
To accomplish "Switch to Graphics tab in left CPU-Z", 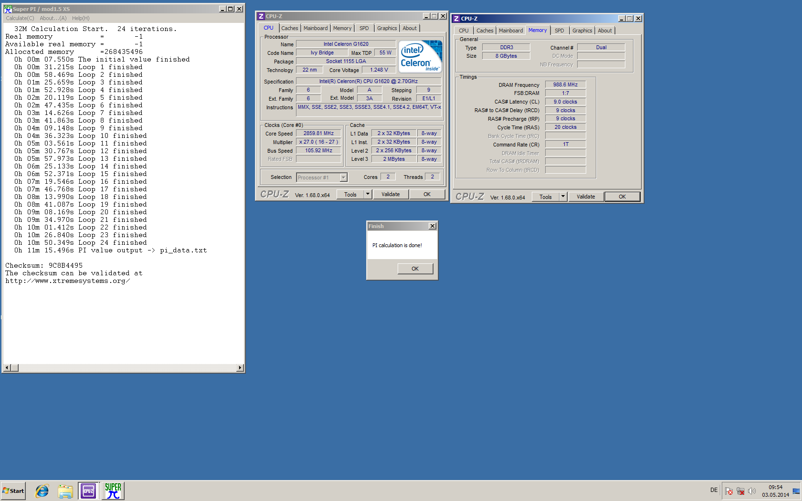I will (x=387, y=28).
